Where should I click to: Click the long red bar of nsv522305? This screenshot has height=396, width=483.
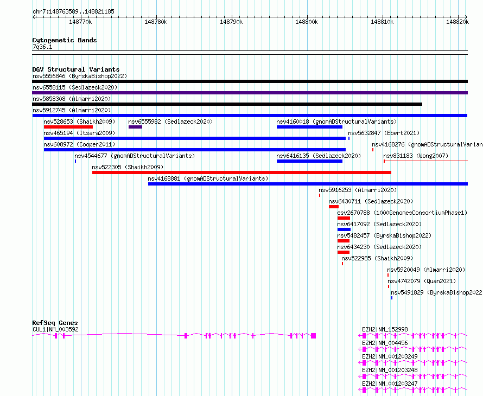pos(242,173)
